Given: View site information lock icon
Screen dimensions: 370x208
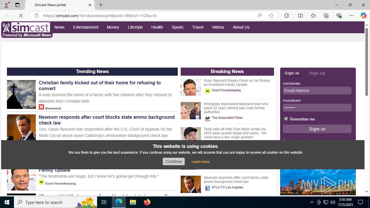Looking at the screenshot, I should 36,16.
